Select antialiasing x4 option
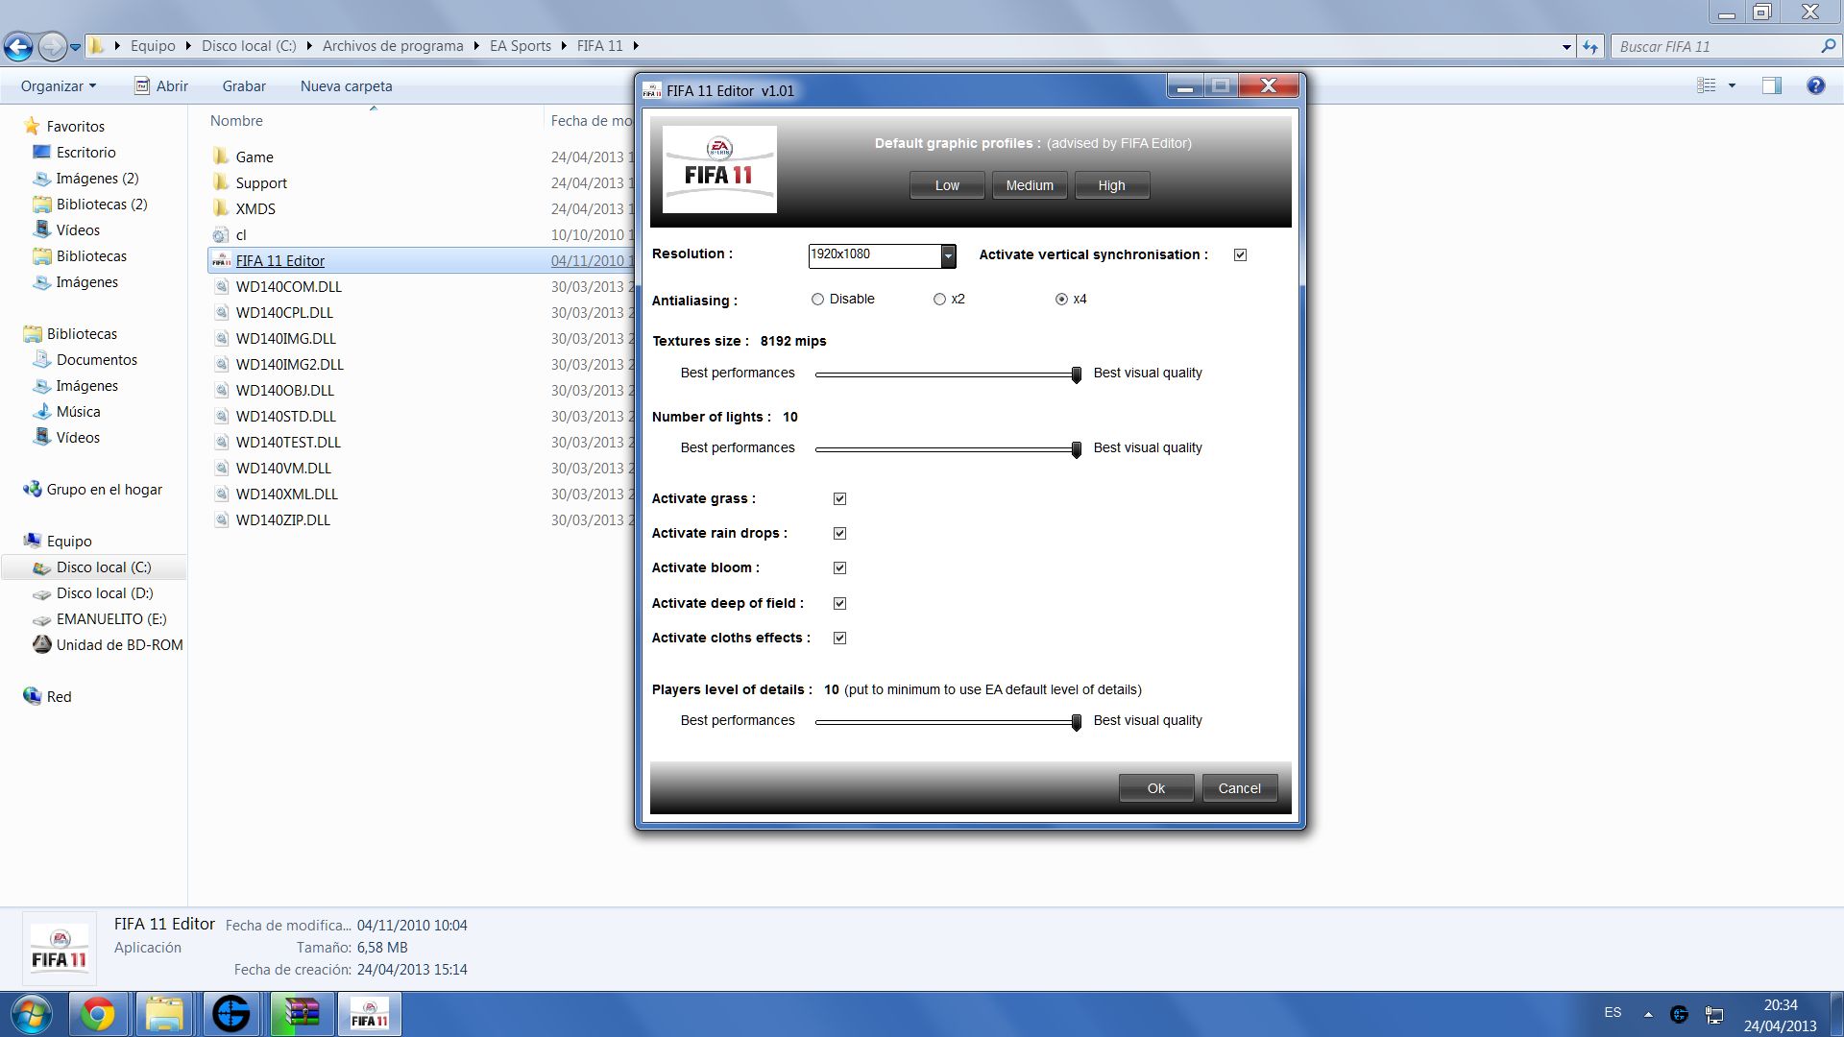The height and width of the screenshot is (1037, 1844). coord(1061,299)
